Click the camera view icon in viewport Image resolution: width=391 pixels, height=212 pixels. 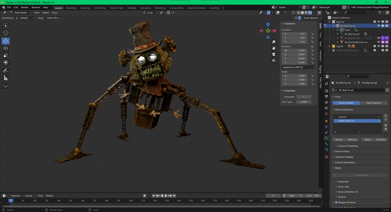(274, 54)
